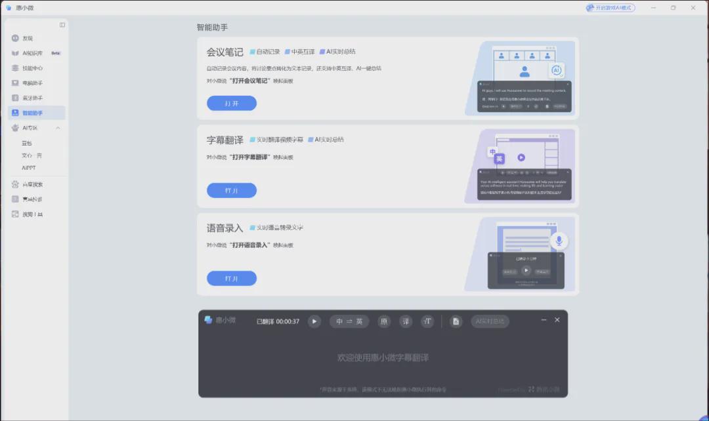Screen dimensions: 709x421
Task: Collapse the left sidebar panel icon
Action: point(62,25)
